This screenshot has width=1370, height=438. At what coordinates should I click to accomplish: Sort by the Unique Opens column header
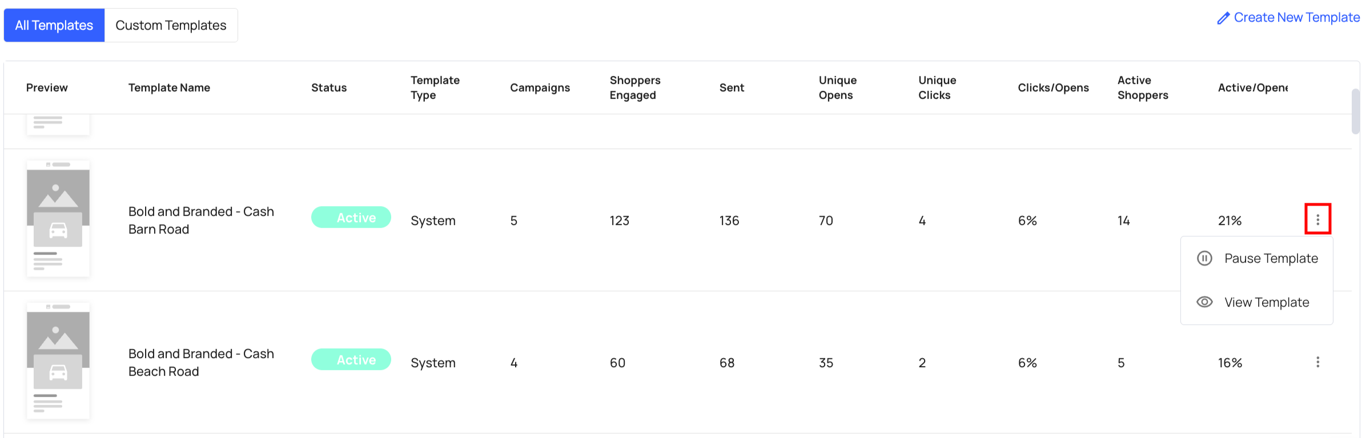pyautogui.click(x=838, y=87)
